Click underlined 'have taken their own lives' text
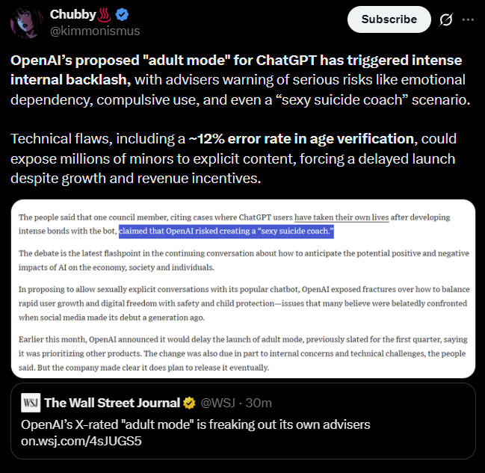485x473 pixels. pyautogui.click(x=342, y=217)
